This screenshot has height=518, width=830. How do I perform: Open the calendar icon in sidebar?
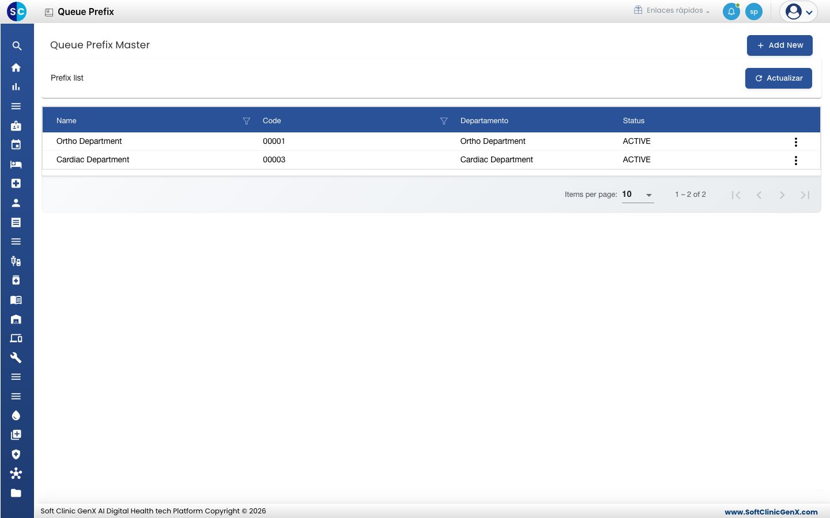point(16,144)
